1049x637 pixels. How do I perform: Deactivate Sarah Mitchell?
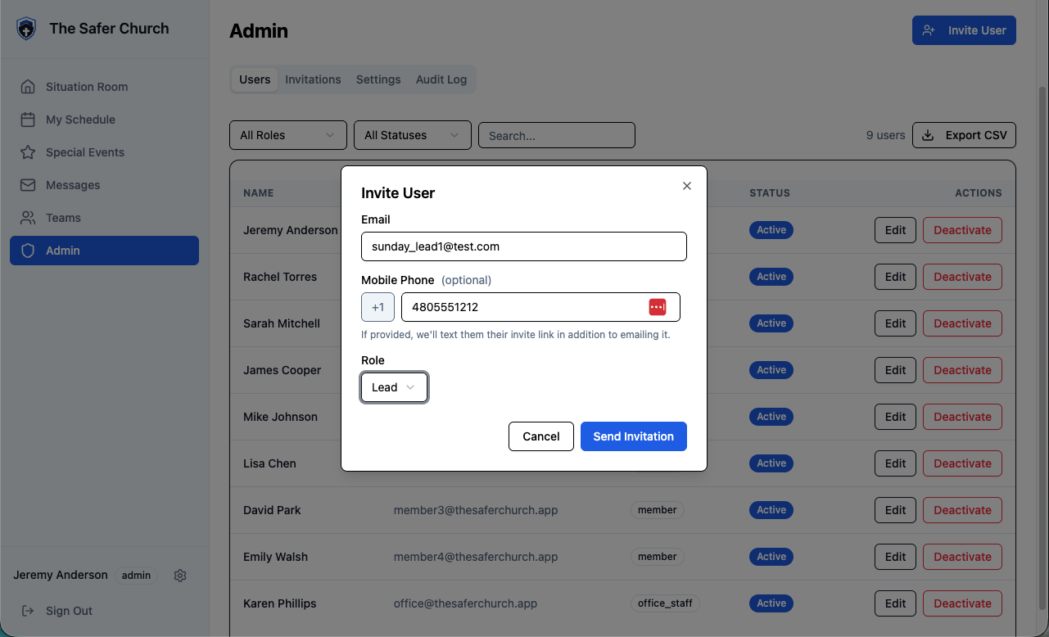(963, 323)
